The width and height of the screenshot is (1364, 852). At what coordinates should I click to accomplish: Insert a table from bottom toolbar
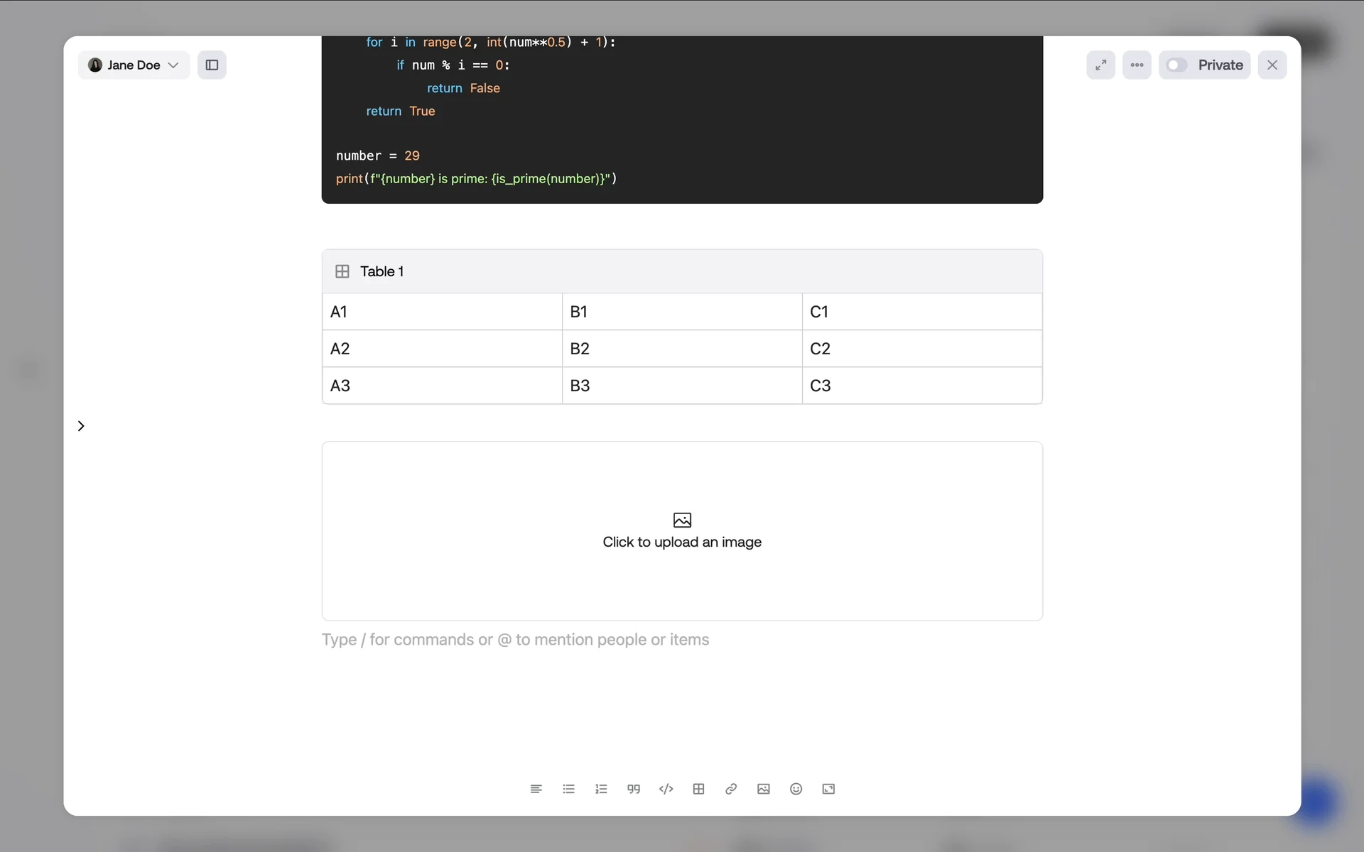(698, 789)
